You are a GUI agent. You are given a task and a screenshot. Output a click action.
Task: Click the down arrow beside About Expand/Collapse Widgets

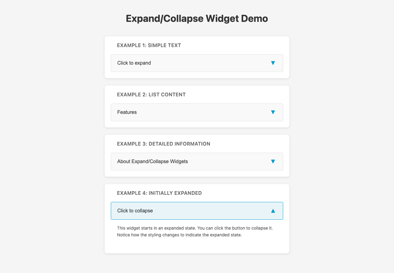(x=273, y=162)
